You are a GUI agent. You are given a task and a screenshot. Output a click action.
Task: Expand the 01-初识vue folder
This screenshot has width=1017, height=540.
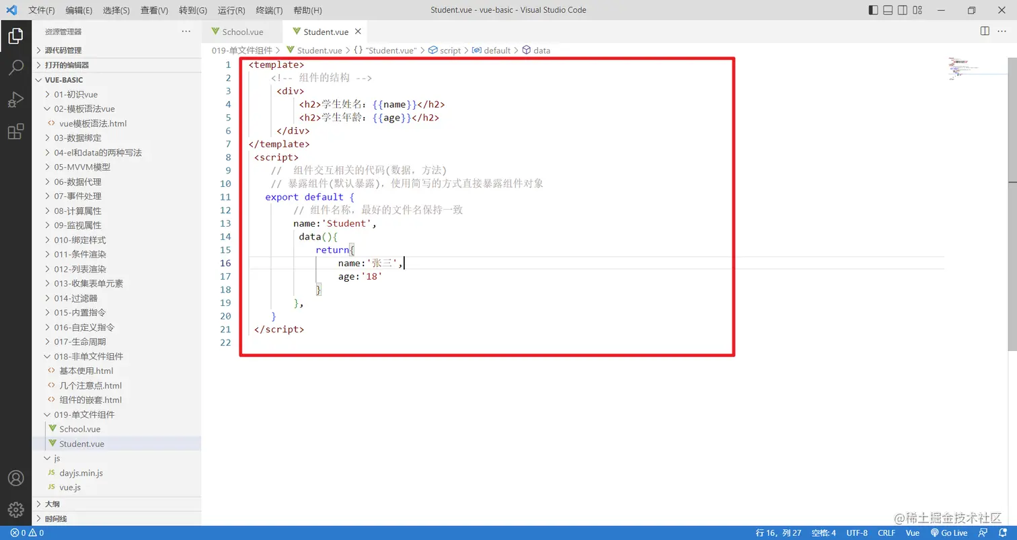click(x=116, y=94)
